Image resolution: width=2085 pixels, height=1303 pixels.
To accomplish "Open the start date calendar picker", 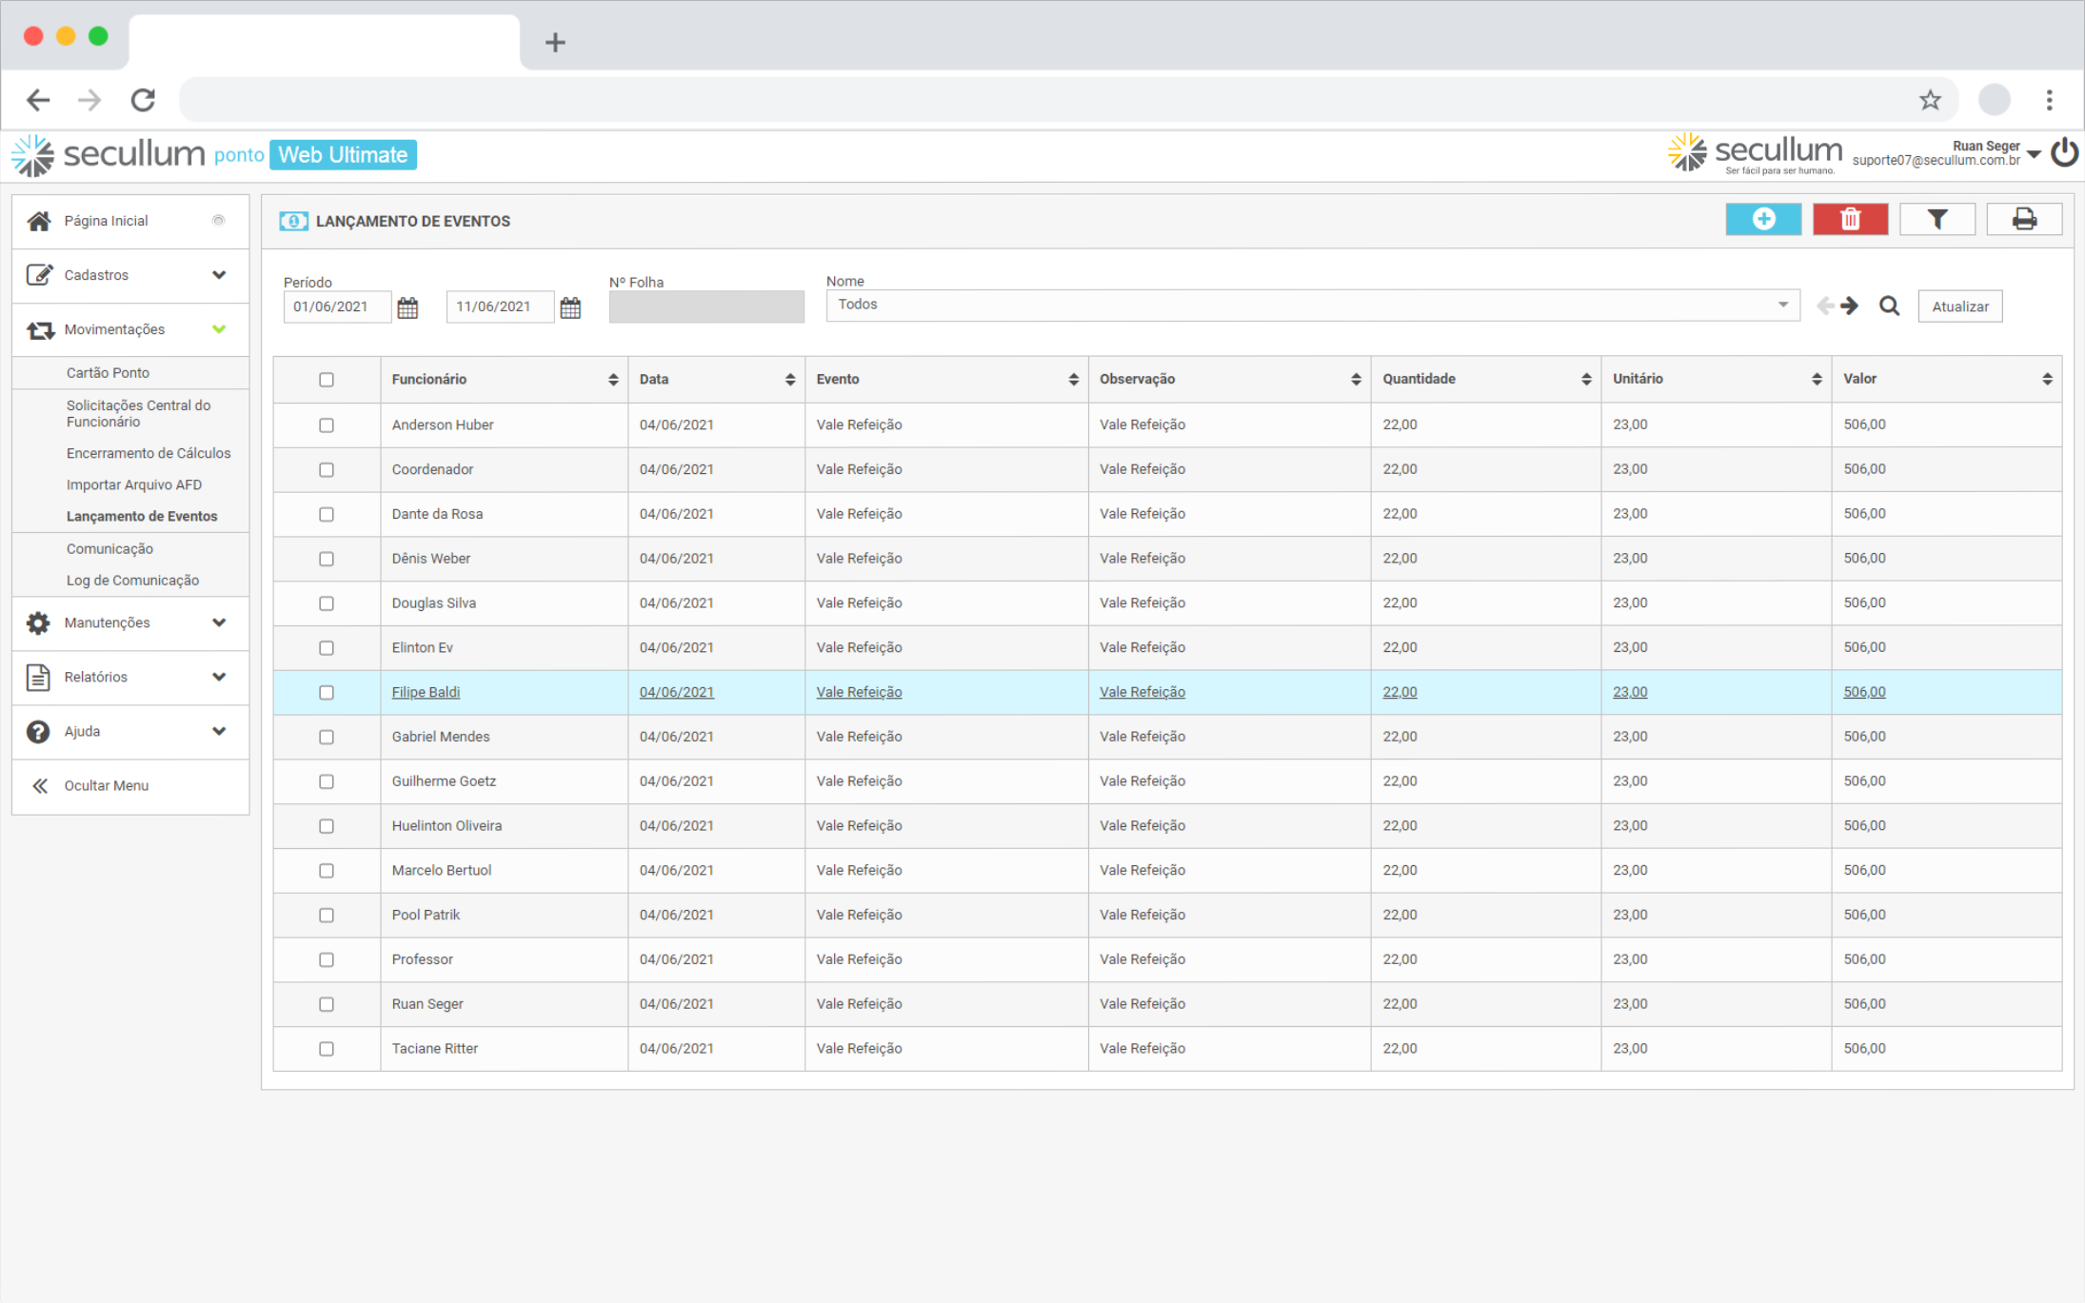I will [x=407, y=307].
